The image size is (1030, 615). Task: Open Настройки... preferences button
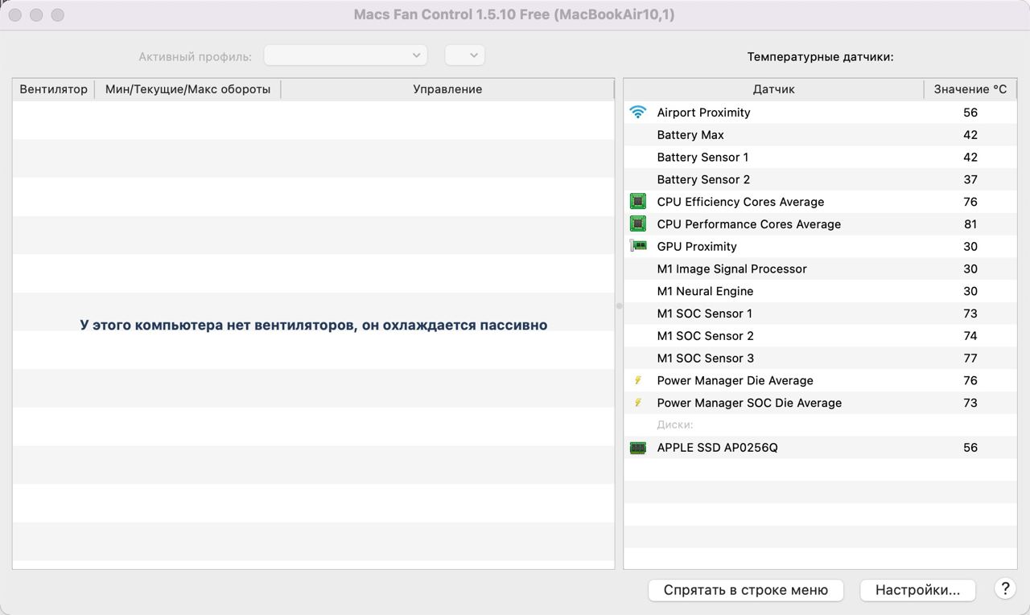(917, 590)
